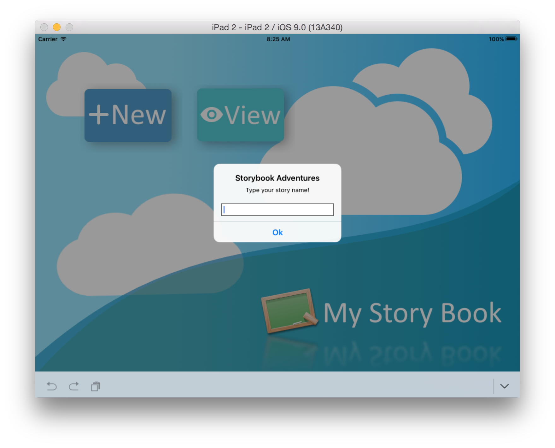Click the simulator window title bar

(277, 27)
